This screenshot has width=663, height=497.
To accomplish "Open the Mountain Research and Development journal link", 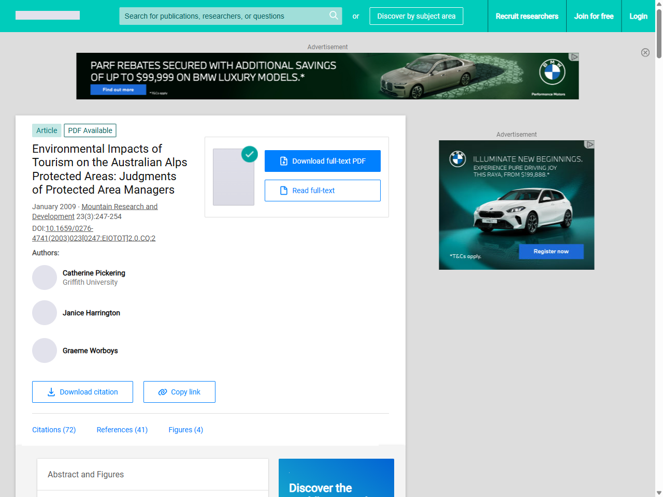I will pyautogui.click(x=119, y=206).
